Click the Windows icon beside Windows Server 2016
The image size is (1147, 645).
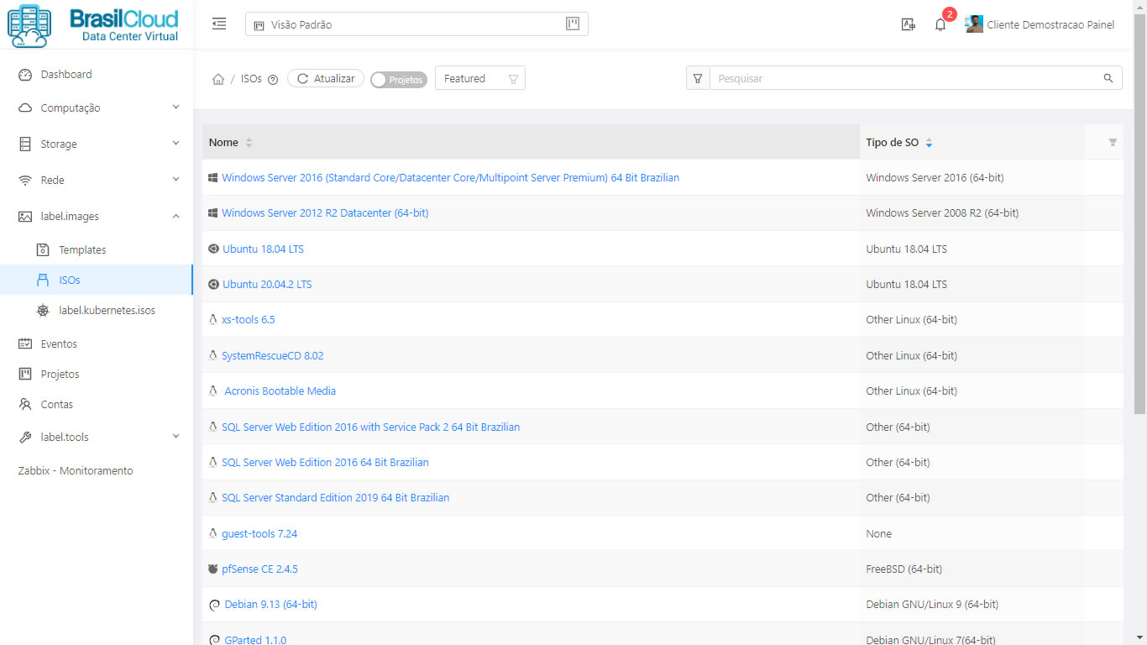click(213, 178)
